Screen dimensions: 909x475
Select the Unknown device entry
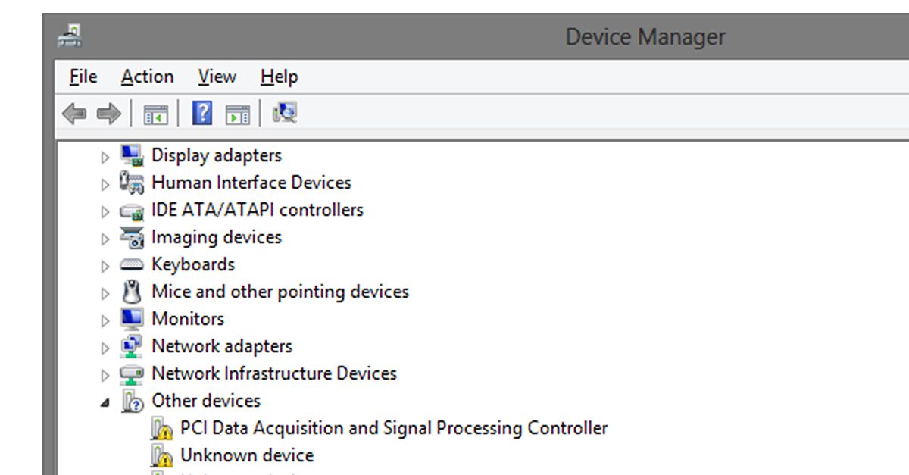tap(245, 455)
